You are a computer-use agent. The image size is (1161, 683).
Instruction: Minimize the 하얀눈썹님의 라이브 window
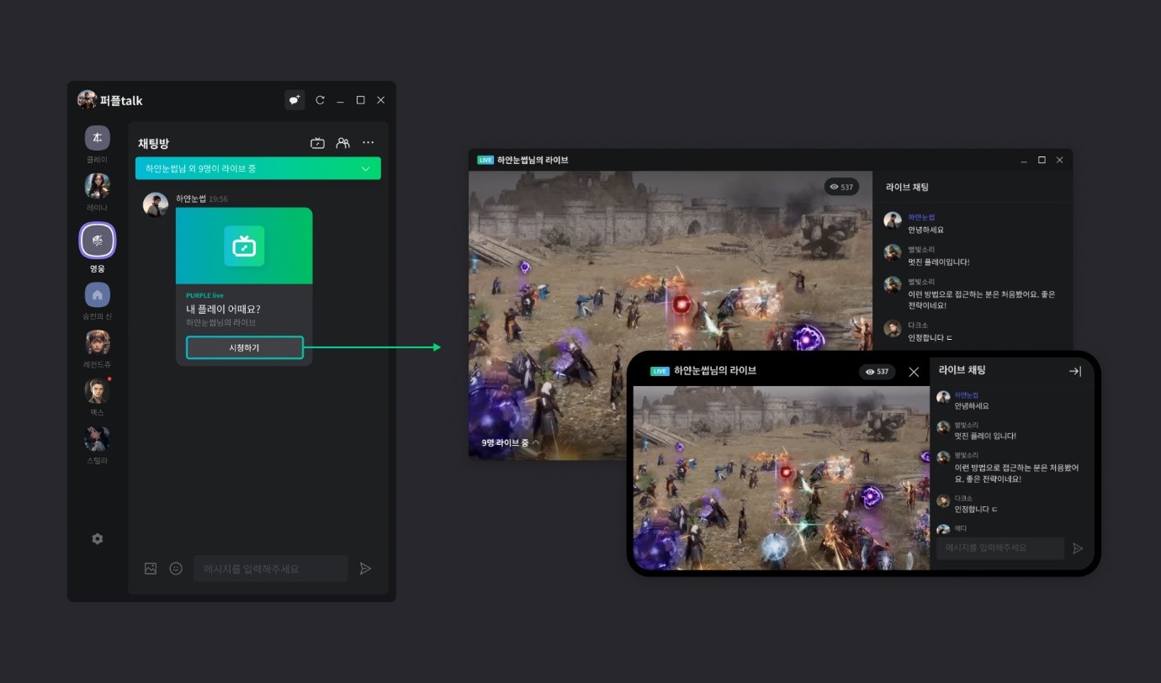tap(1024, 160)
